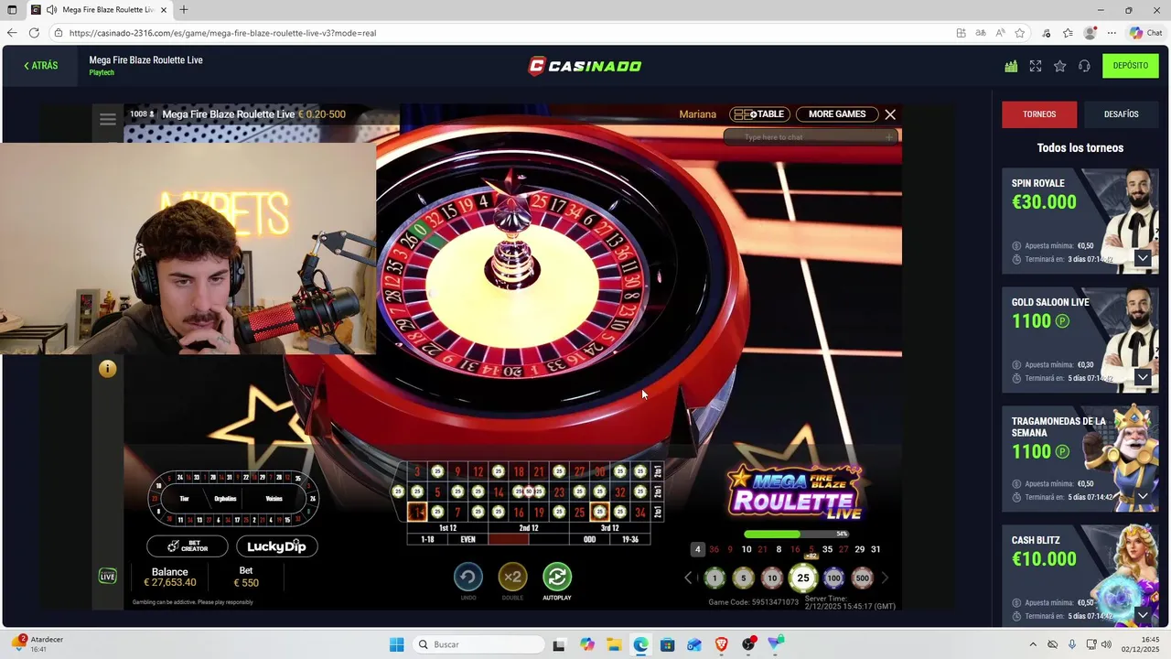Screen dimensions: 1171x659
Task: Switch to the TORNEOS tab
Action: tap(1039, 114)
